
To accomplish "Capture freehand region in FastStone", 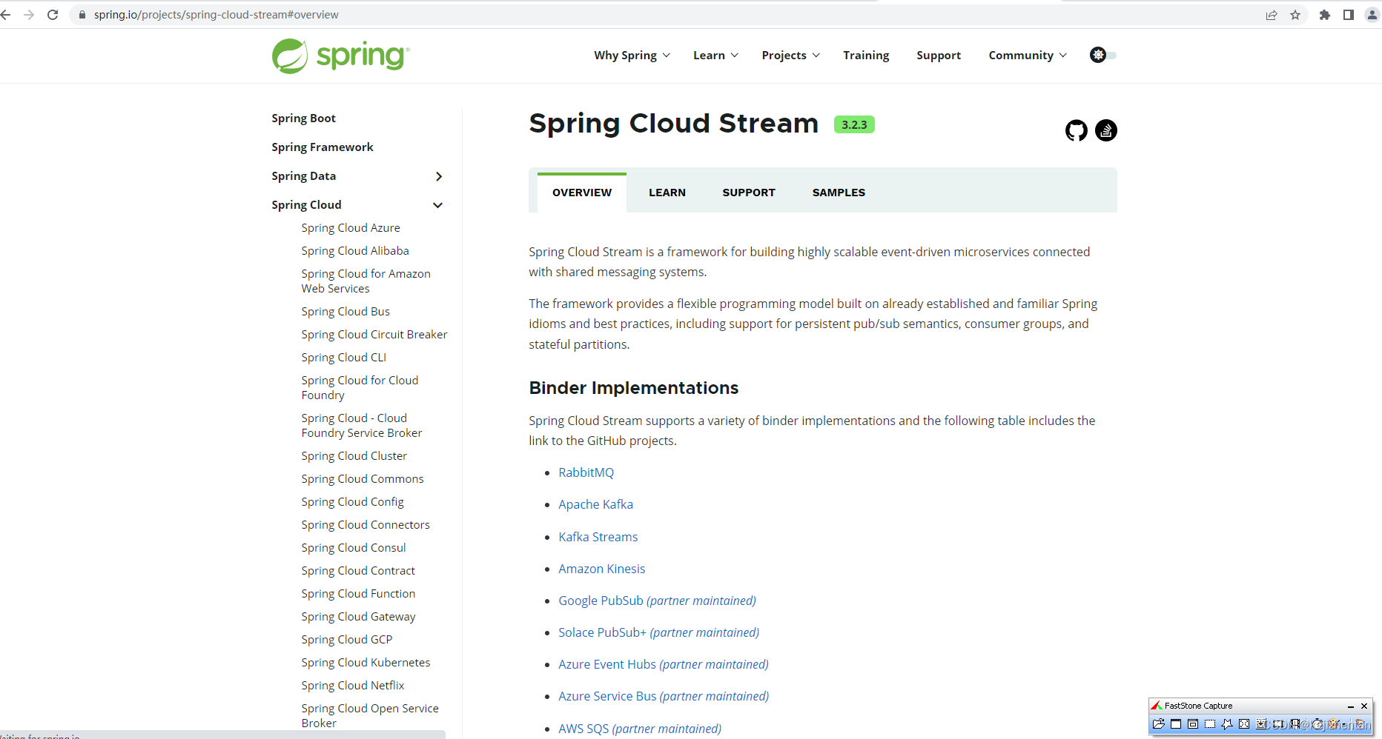I will (1227, 724).
